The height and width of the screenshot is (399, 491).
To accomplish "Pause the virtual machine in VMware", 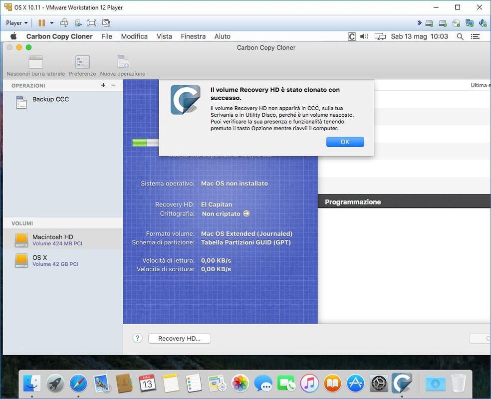I will (41, 23).
